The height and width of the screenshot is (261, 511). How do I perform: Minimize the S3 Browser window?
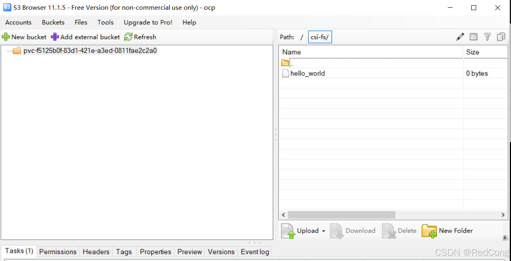click(450, 8)
